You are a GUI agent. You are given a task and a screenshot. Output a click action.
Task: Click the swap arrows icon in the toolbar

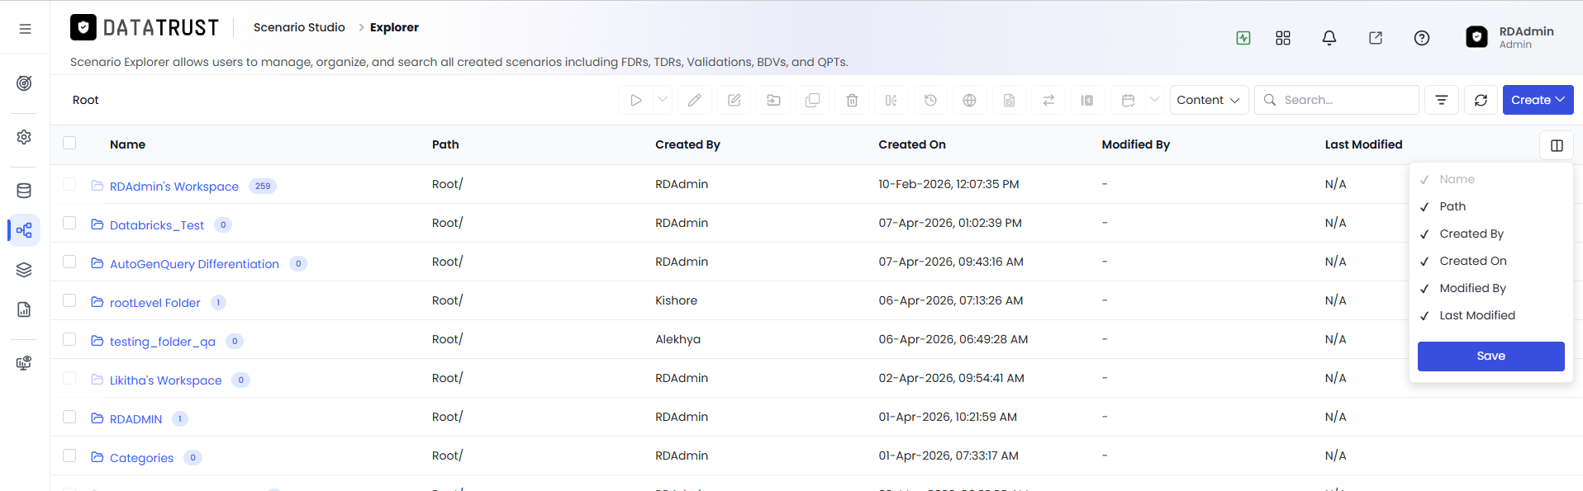point(1048,100)
